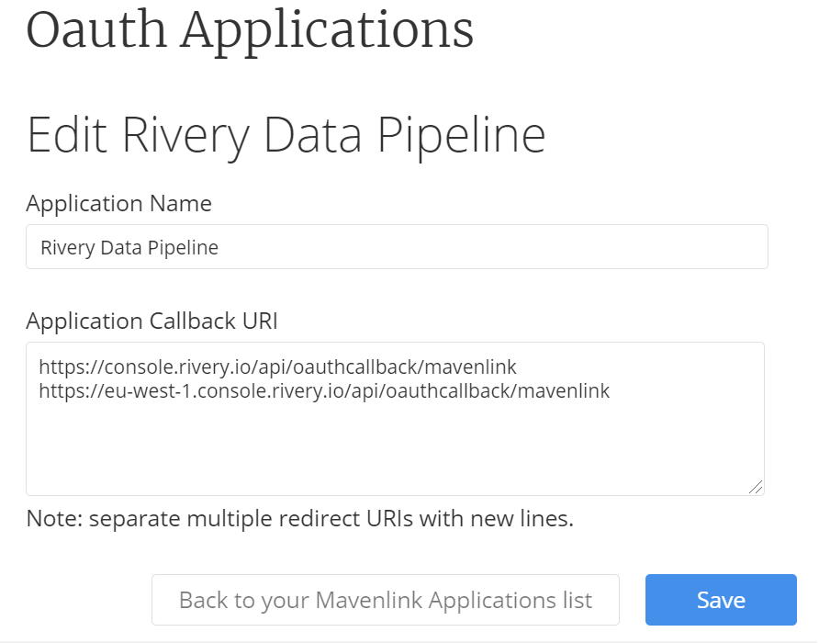The image size is (819, 643).
Task: Place cursor on the eu-west-1 callback URI line
Action: click(x=323, y=391)
